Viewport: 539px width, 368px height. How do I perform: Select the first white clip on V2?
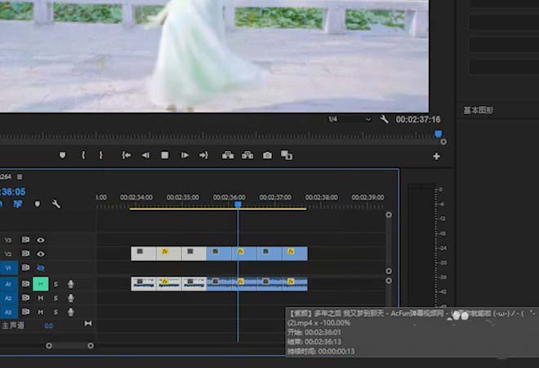tap(144, 254)
